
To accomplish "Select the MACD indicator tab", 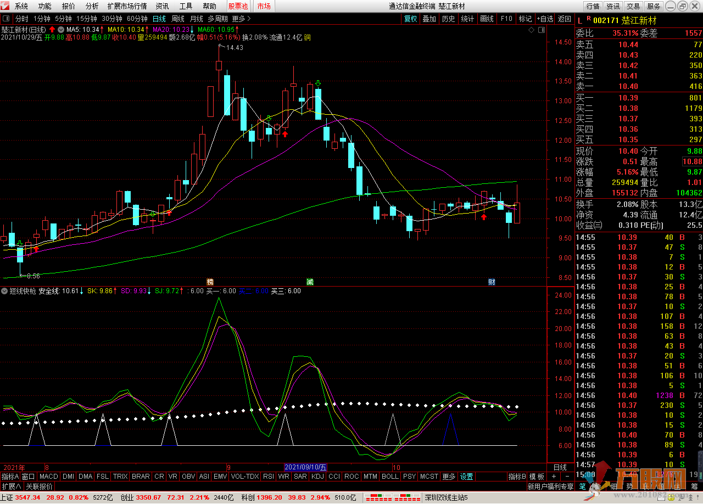I will click(48, 477).
